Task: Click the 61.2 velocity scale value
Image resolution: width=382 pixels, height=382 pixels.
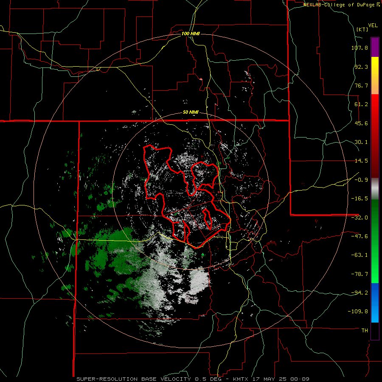Action: pyautogui.click(x=361, y=104)
